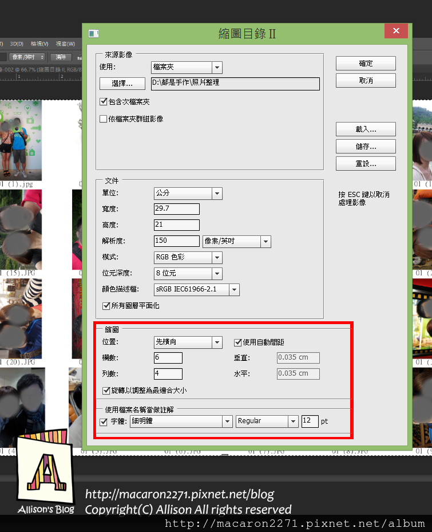The width and height of the screenshot is (432, 532).
Task: Click the 取消 button
Action: pos(366,80)
